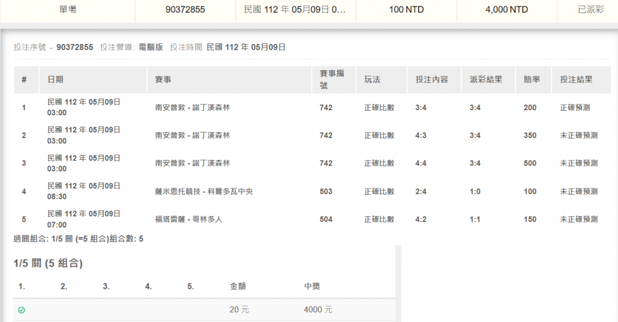The image size is (618, 322).
Task: Click 福塔雷薩 - 哥林多人 match
Action: (x=188, y=219)
